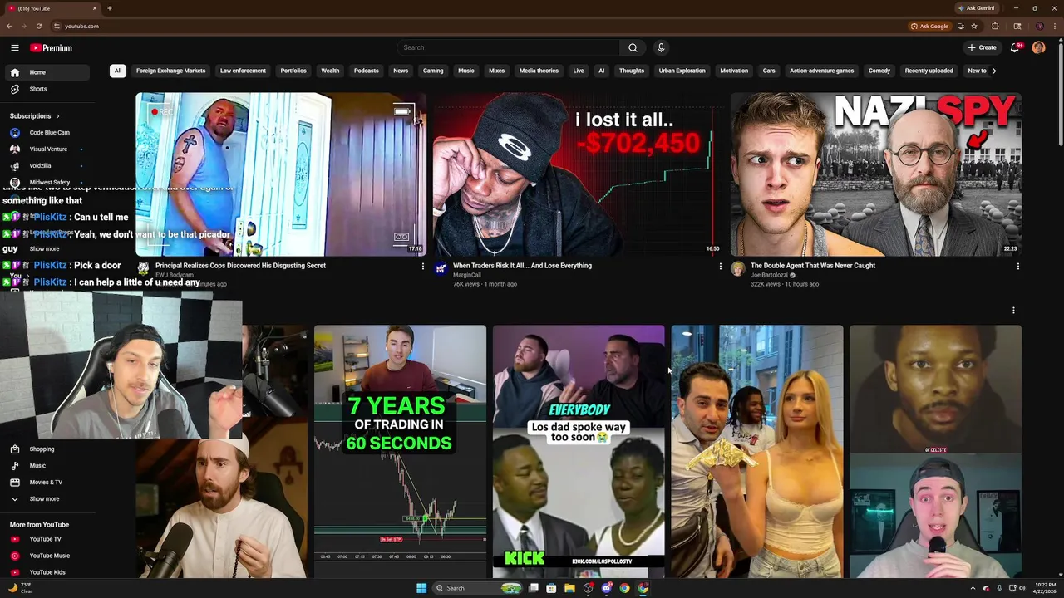Open the notifications bell
1064x598 pixels.
1015,47
